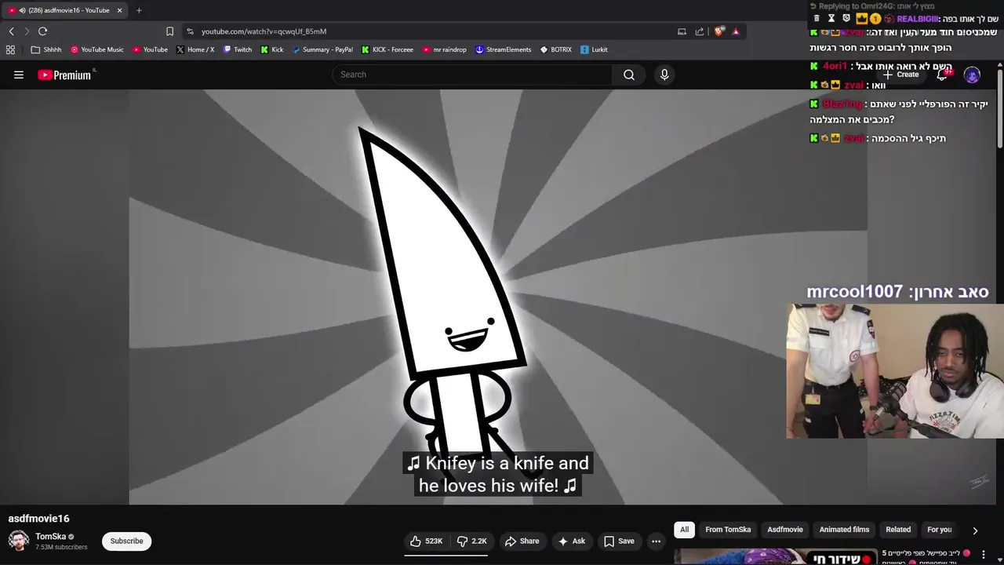Open site settings icon beside URL
Screen dimensions: 1004x565
click(190, 31)
